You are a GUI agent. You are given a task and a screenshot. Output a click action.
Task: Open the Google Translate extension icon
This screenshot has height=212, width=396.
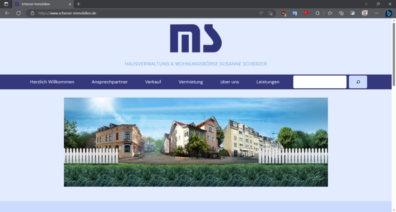click(295, 13)
